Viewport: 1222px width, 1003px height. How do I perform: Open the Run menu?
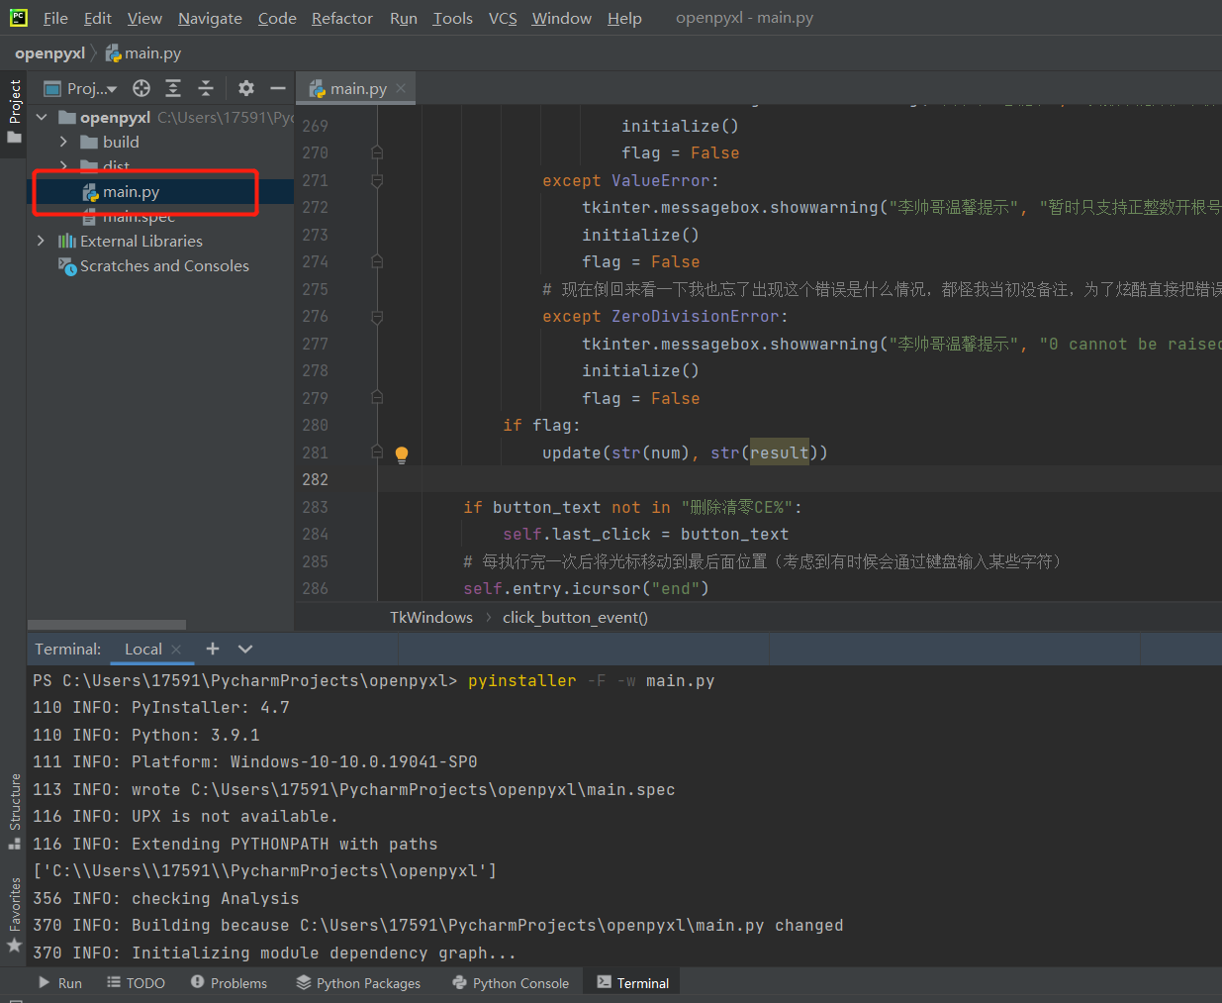click(404, 18)
